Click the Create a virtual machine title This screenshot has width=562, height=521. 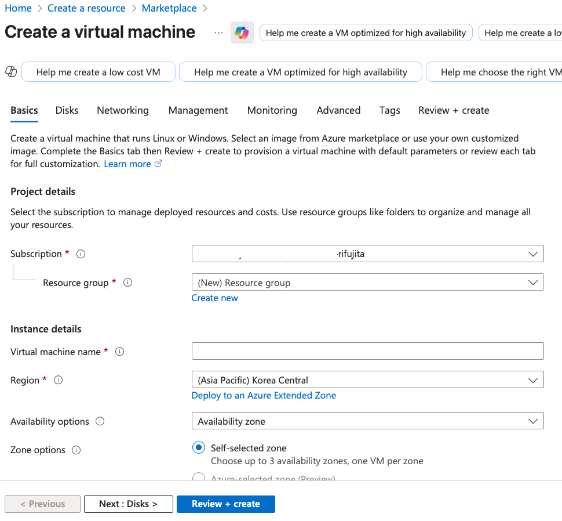click(100, 32)
